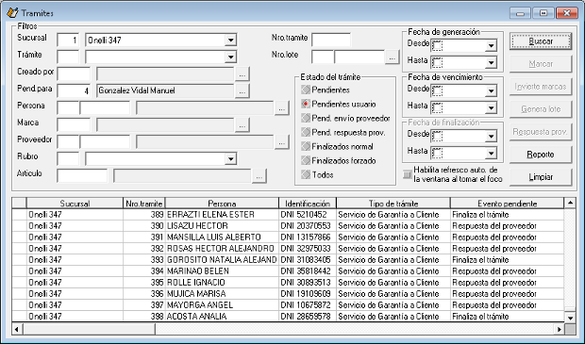The height and width of the screenshot is (344, 585).
Task: Click the Buscar button
Action: (x=541, y=41)
